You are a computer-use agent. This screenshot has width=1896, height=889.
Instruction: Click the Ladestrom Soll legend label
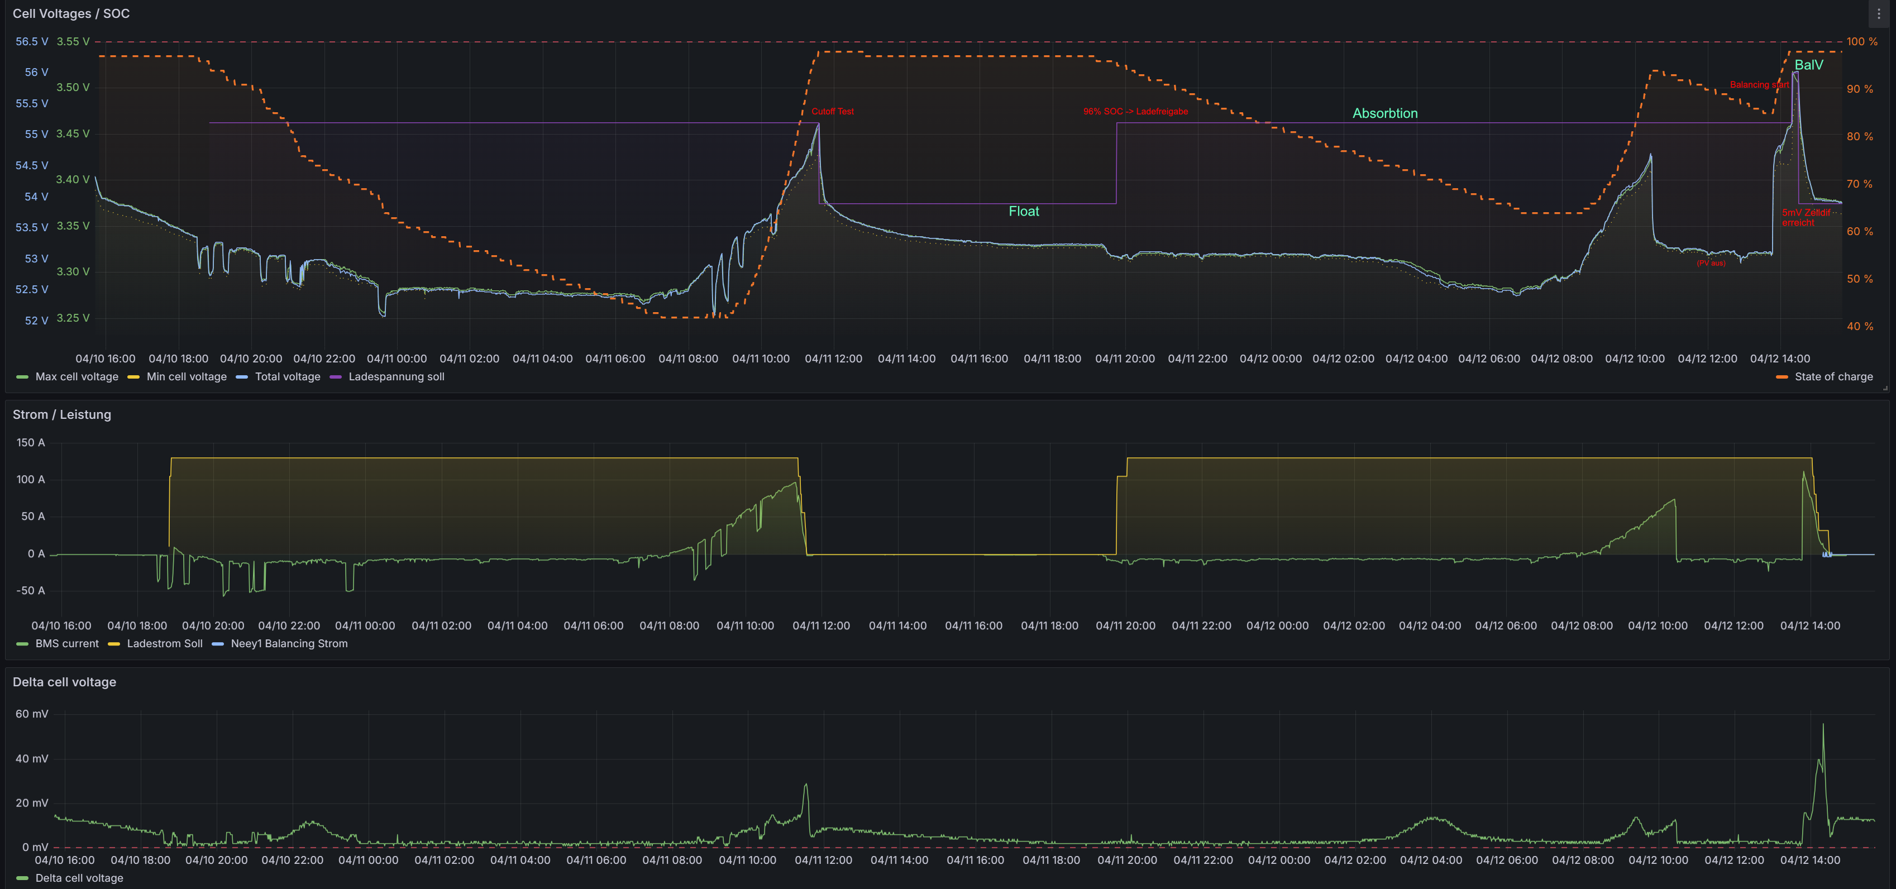[x=164, y=644]
